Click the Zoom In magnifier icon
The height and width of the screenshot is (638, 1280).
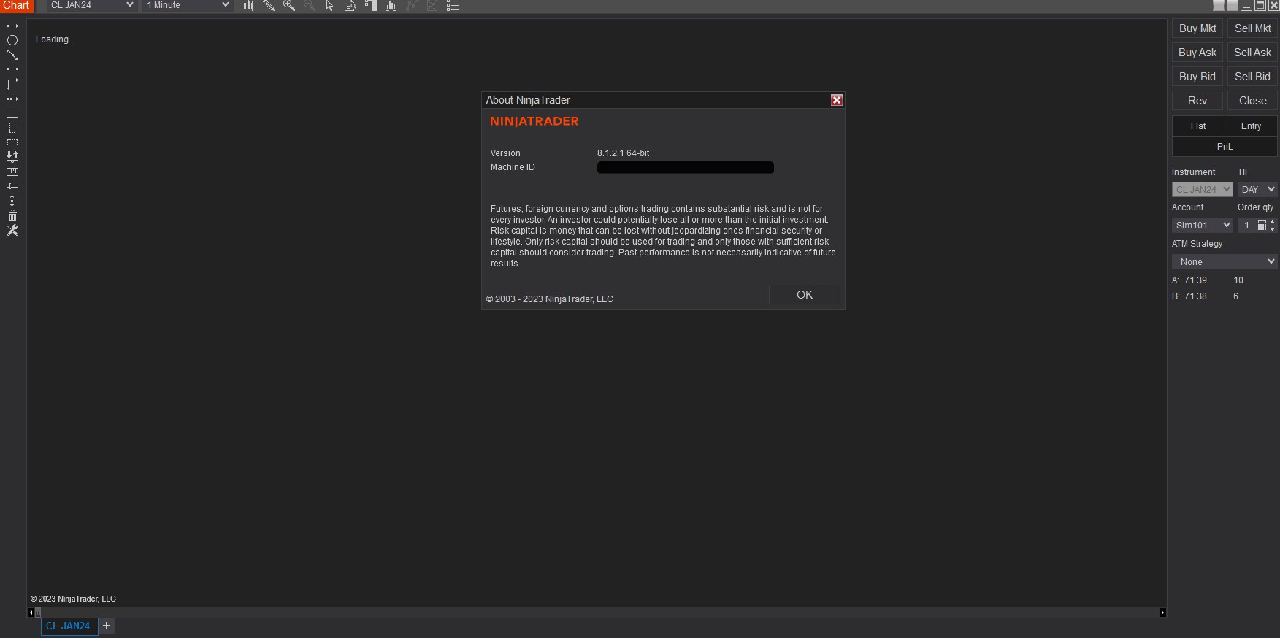click(289, 6)
